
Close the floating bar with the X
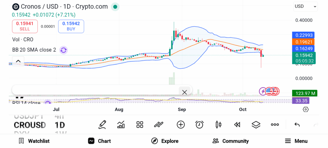(184, 92)
